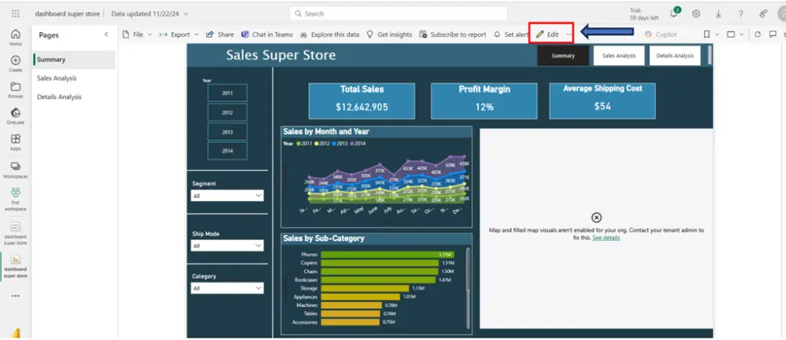Go to Home in left navigation
The image size is (786, 340).
tap(15, 38)
